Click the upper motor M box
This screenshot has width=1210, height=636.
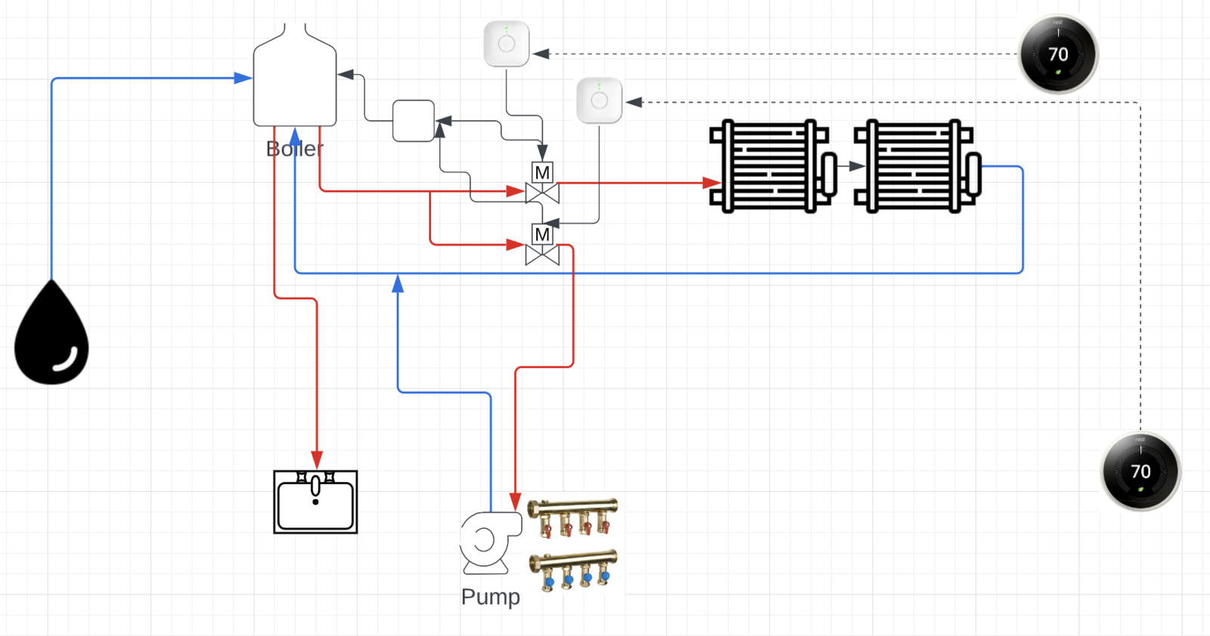click(x=542, y=172)
